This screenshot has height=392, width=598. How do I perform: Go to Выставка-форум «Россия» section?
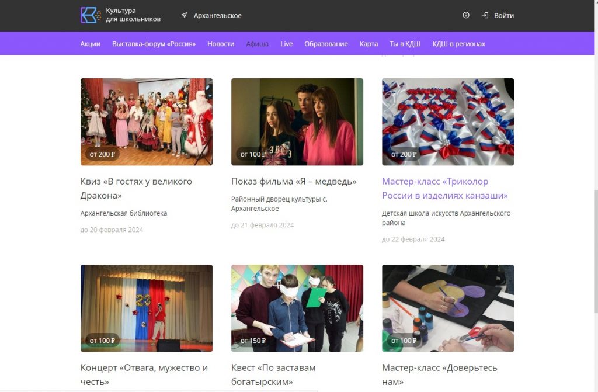pyautogui.click(x=154, y=44)
